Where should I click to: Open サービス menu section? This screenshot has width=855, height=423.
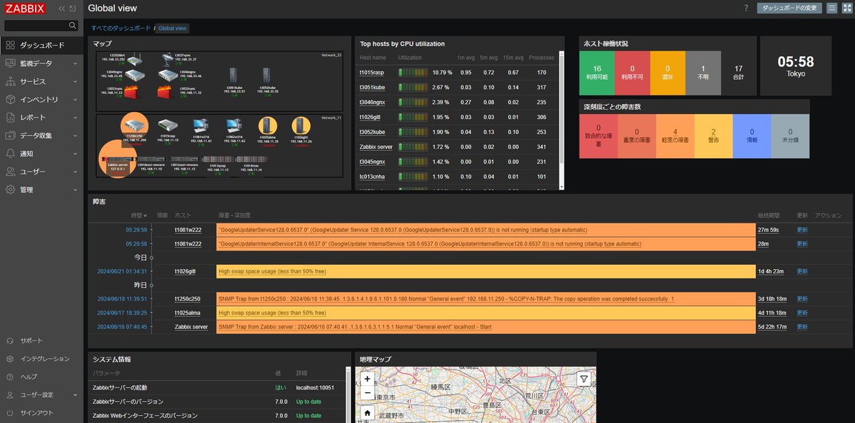42,81
